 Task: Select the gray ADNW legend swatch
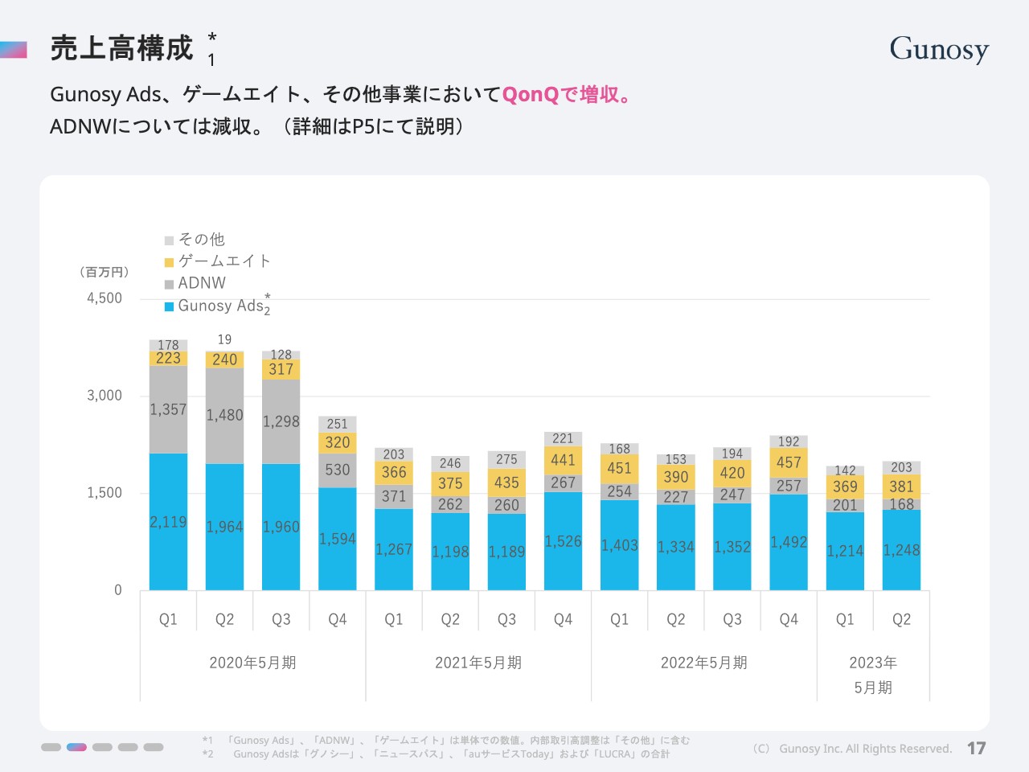point(169,285)
